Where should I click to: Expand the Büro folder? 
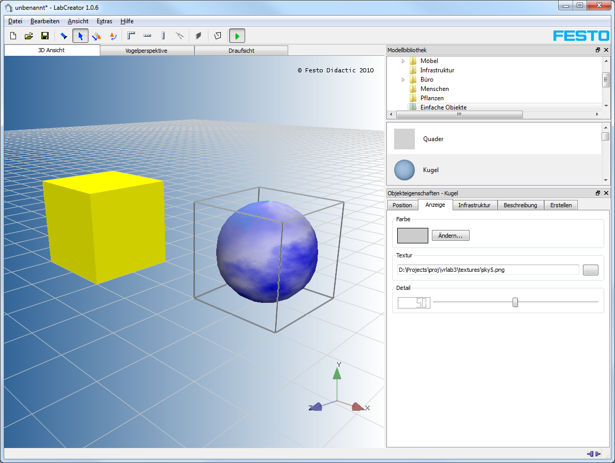click(x=403, y=80)
